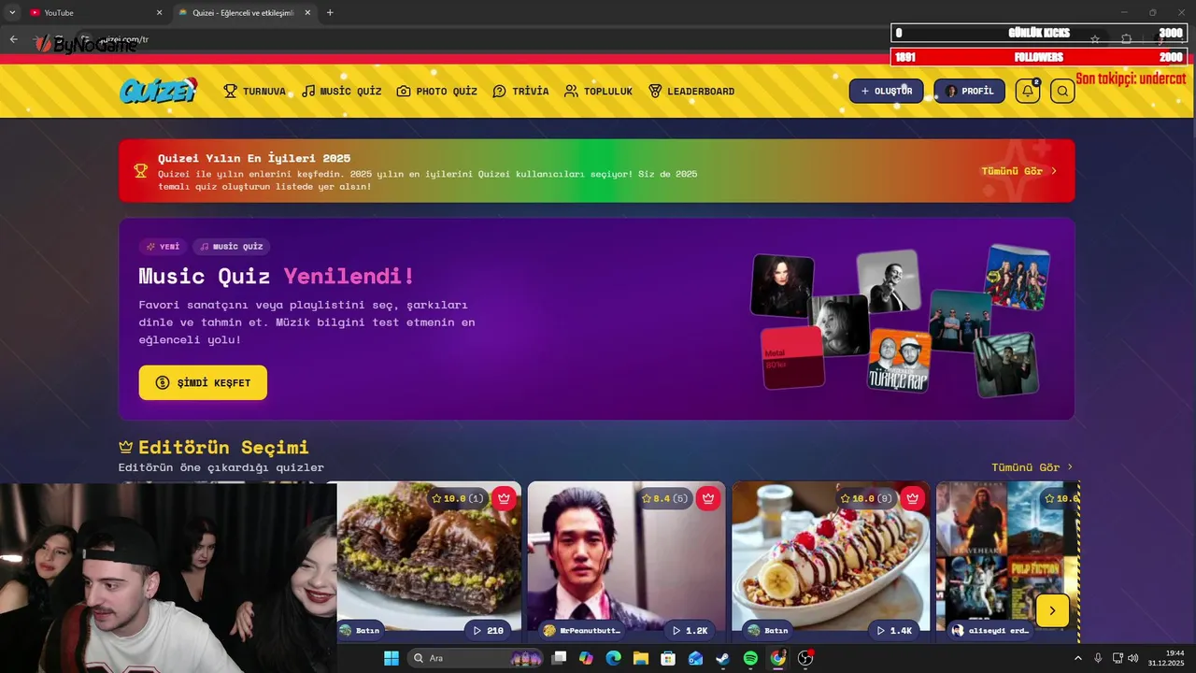Click the 10.0 (9) star rating
The width and height of the screenshot is (1196, 673).
click(866, 498)
